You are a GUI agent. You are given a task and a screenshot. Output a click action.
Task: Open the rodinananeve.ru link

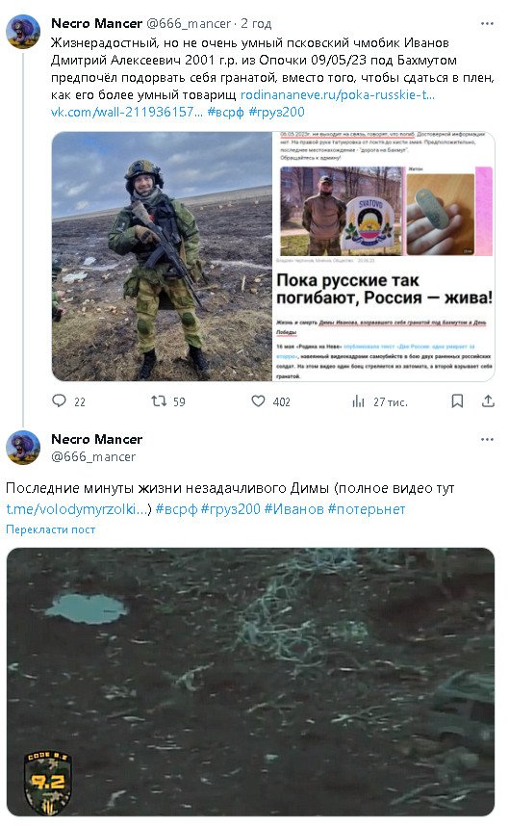338,94
